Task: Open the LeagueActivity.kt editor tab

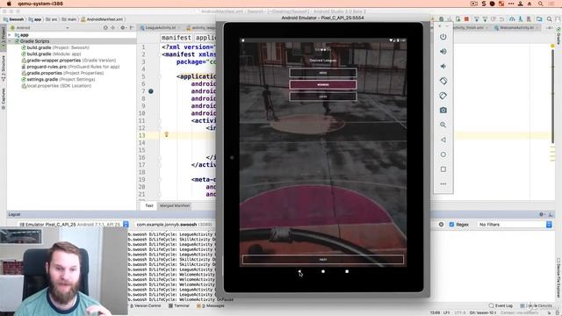Action: point(160,27)
